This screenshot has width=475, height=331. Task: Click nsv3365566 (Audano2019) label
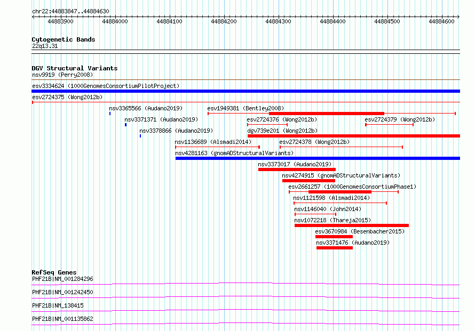[x=146, y=108]
